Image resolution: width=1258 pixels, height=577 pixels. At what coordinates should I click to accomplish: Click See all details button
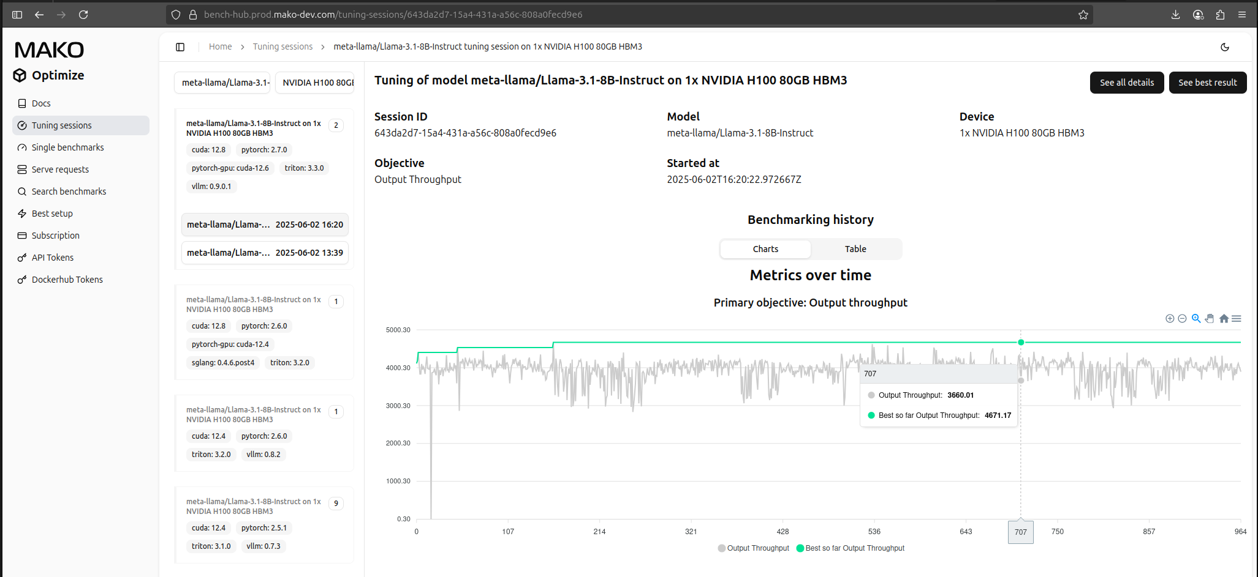coord(1126,83)
